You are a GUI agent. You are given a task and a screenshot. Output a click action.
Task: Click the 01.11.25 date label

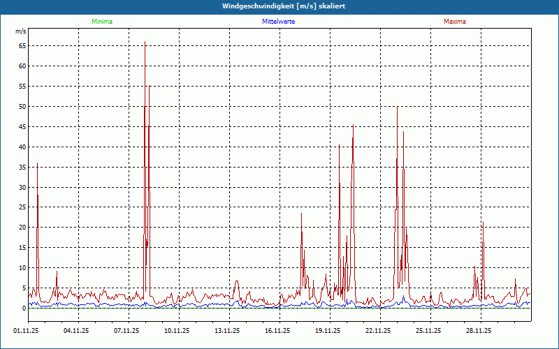[27, 331]
